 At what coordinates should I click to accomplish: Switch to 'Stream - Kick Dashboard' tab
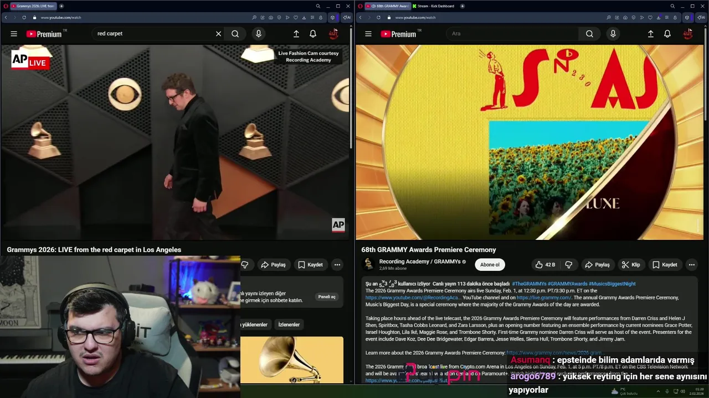(x=433, y=6)
